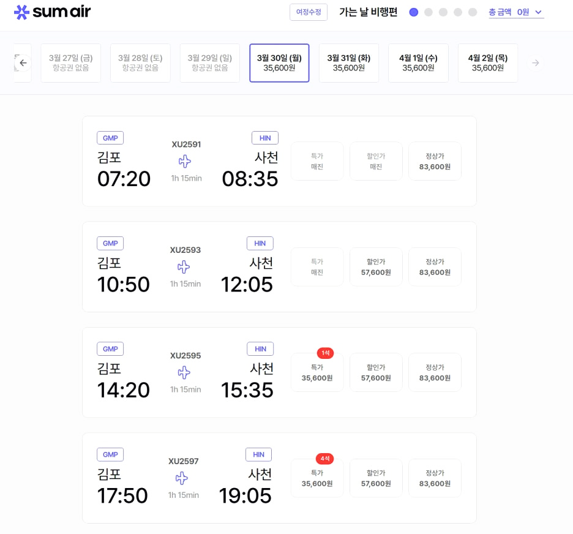
Task: Click HIN airport tag for 19:05 arrival
Action: pyautogui.click(x=259, y=454)
